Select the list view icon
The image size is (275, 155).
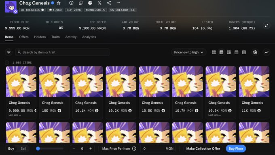tap(237, 52)
